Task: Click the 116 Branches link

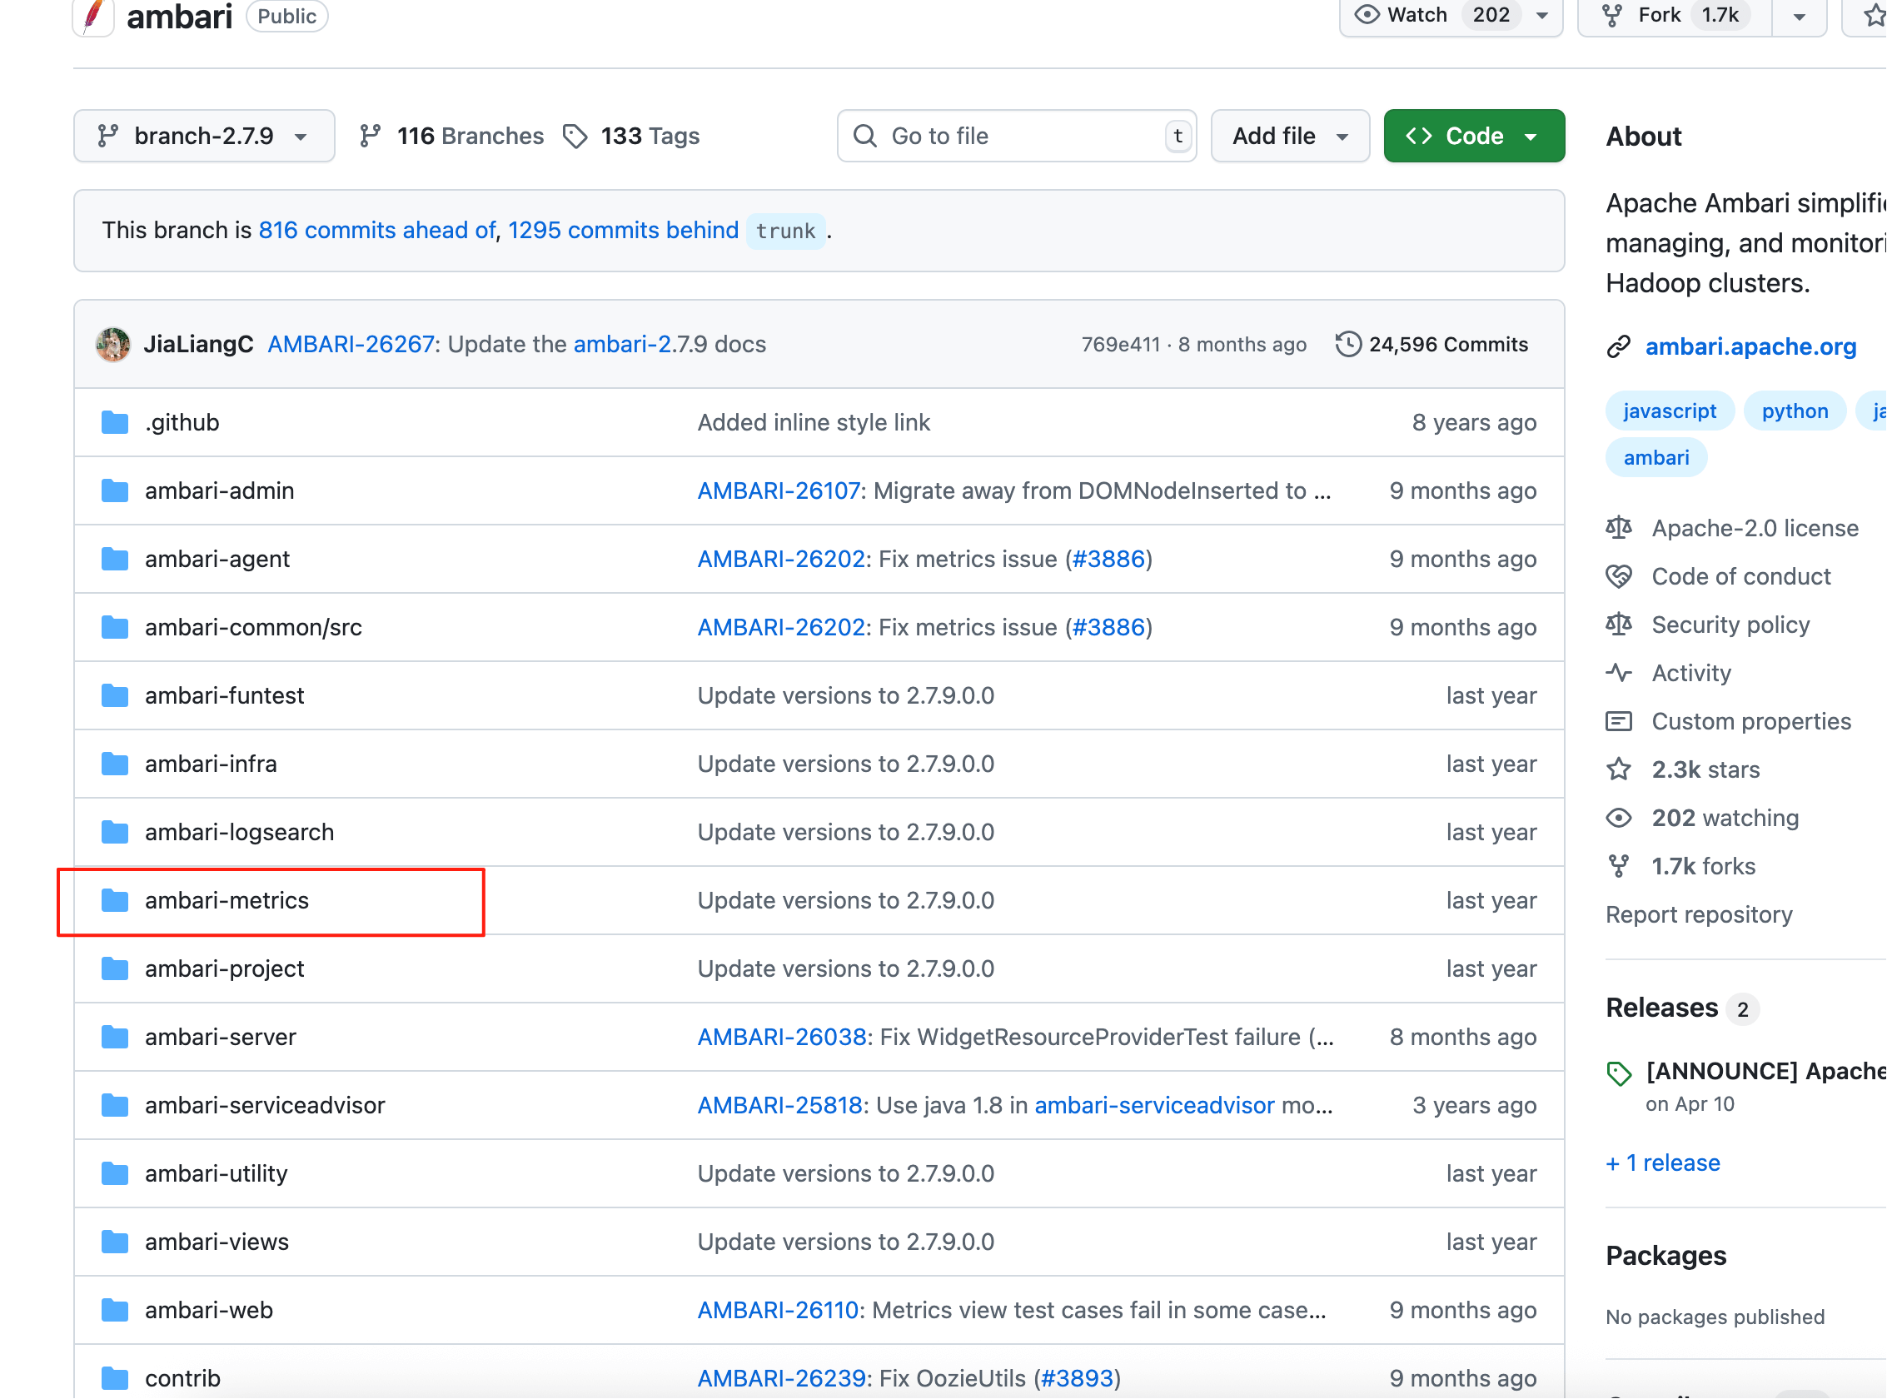Action: coord(452,136)
